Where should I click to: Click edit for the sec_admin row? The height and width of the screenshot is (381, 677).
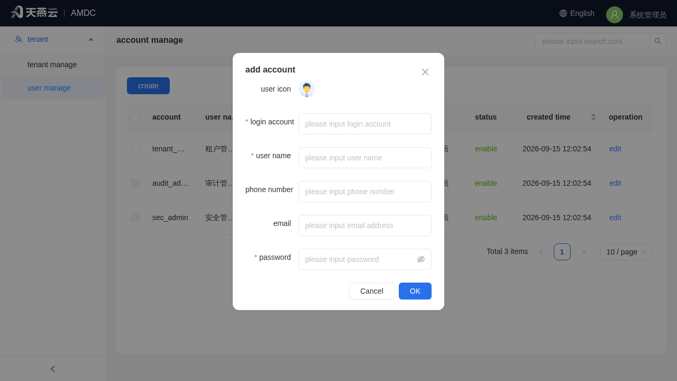615,217
